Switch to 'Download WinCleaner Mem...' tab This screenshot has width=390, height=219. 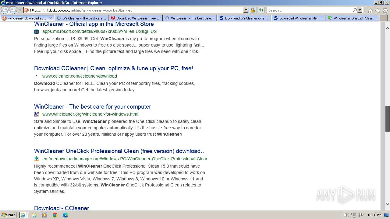[x=298, y=18]
